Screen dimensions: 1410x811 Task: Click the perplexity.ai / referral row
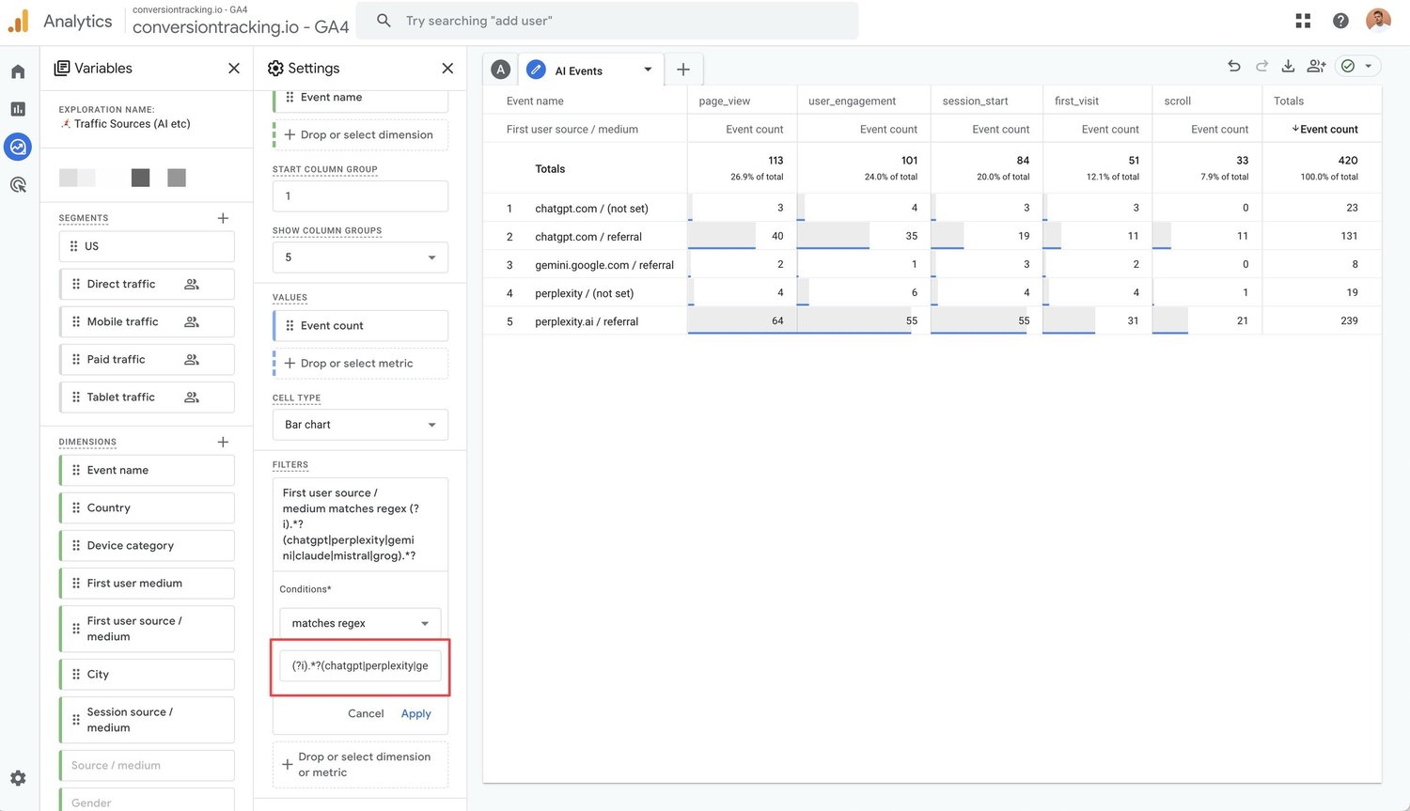[932, 320]
